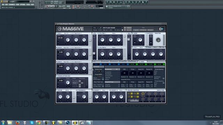The image size is (223, 125).
Task: Switch to Browser view button
Action: (x=150, y=30)
